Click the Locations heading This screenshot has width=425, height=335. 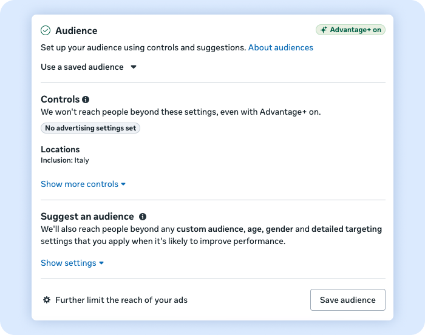coord(60,149)
